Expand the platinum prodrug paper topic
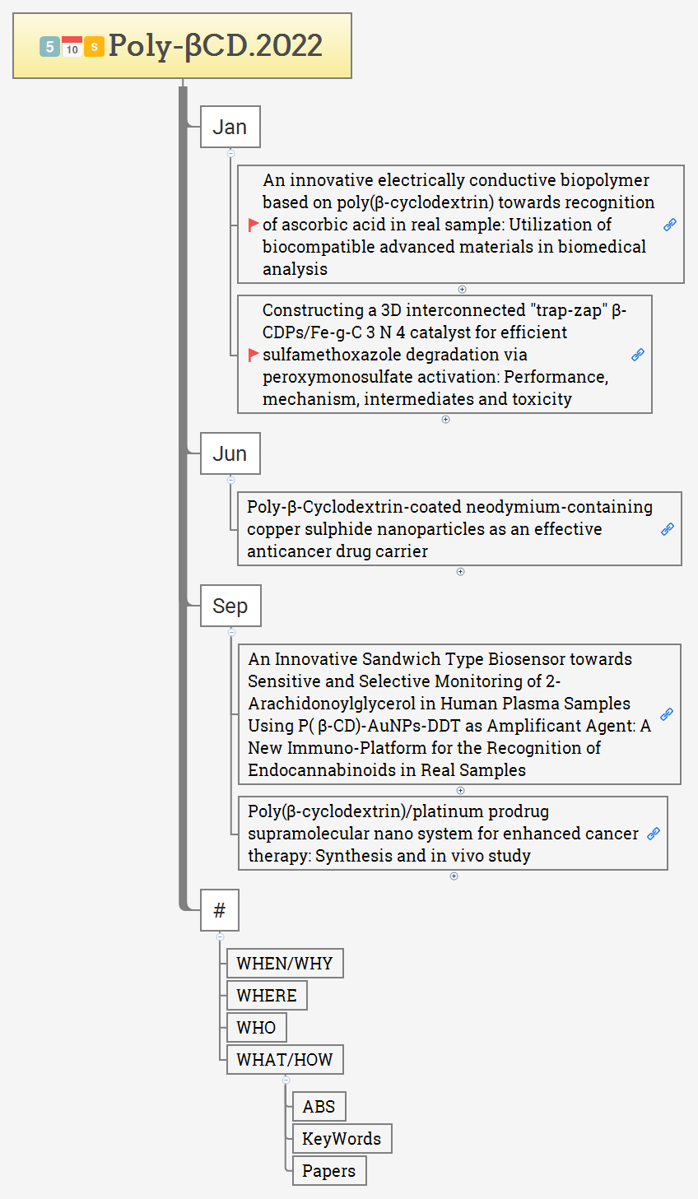The width and height of the screenshot is (698, 1199). click(x=454, y=876)
